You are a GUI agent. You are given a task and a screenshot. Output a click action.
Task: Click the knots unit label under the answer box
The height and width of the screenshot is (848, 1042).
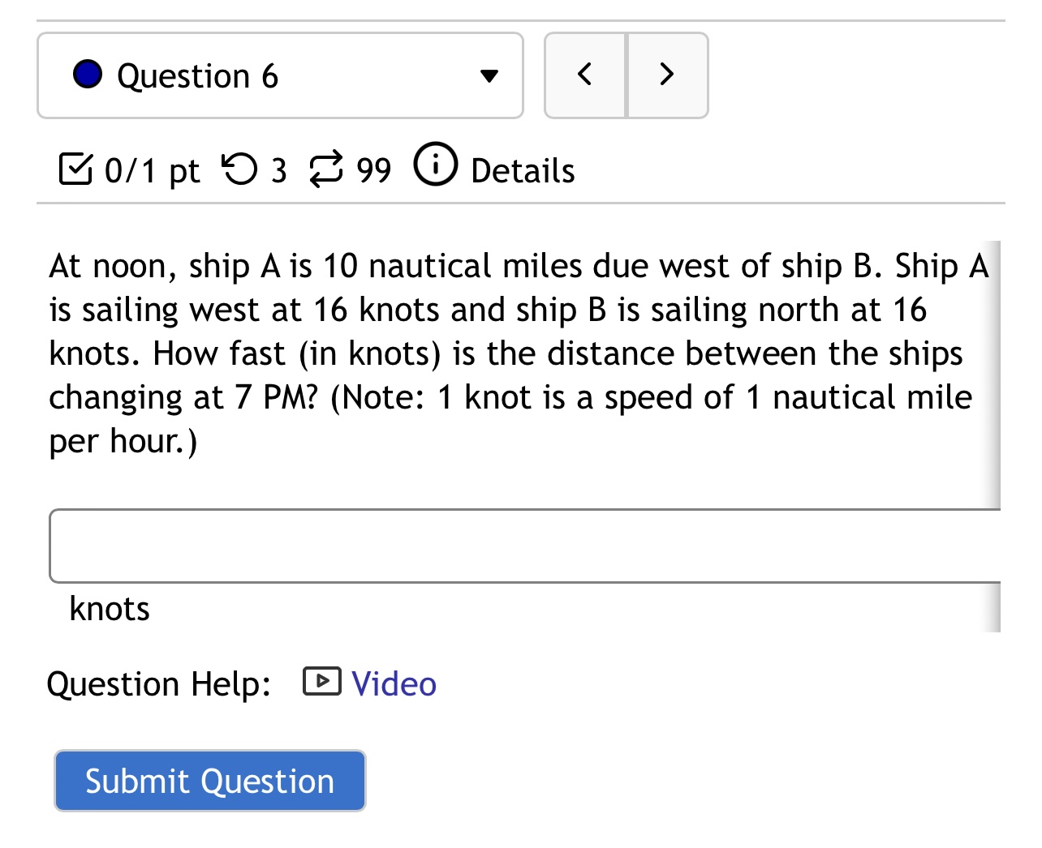click(x=110, y=609)
